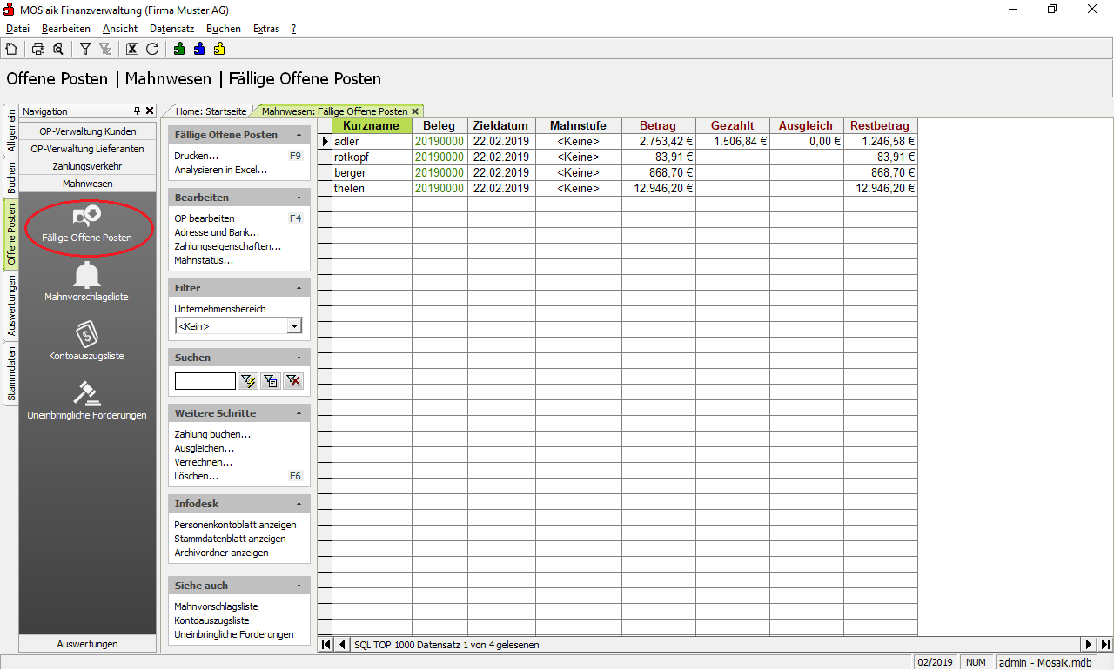The height and width of the screenshot is (670, 1114).
Task: Clear the search filter with red X icon
Action: point(293,380)
